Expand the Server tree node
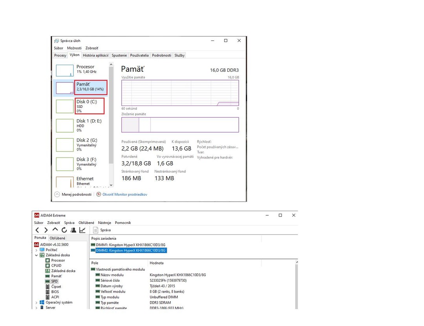424x326 pixels. point(37,308)
